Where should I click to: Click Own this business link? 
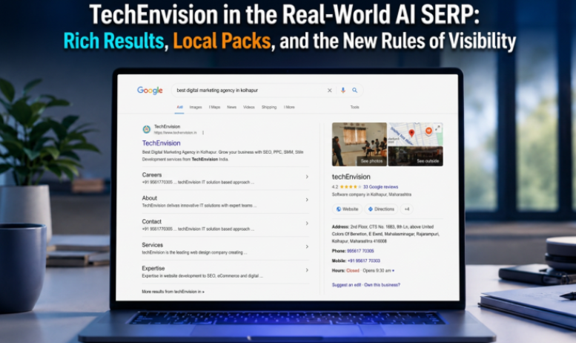pyautogui.click(x=382, y=285)
